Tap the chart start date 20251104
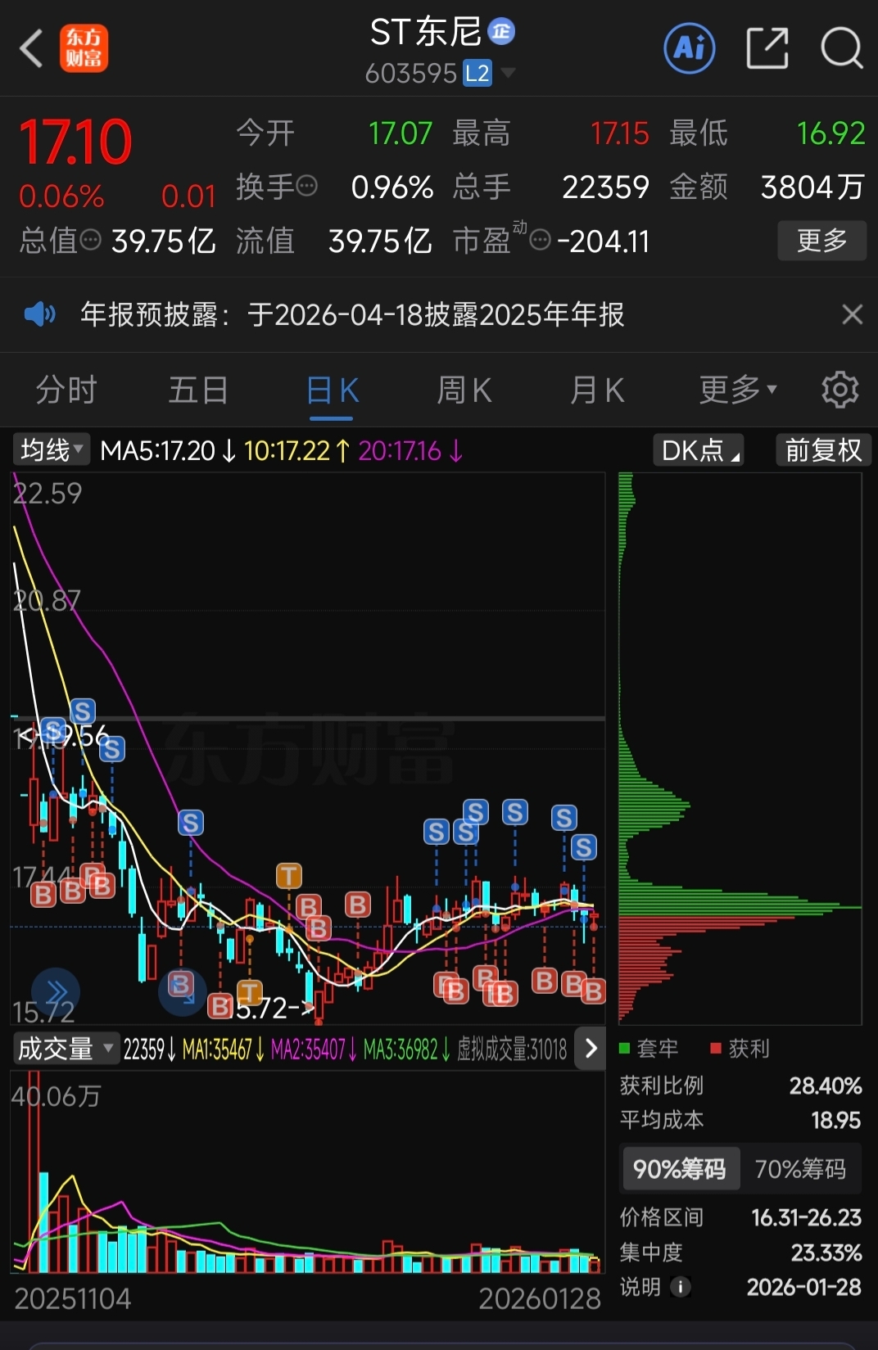 point(73,1298)
